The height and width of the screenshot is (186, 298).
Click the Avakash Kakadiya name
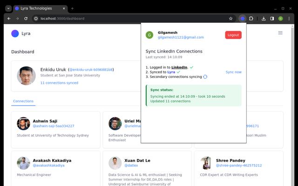(52, 160)
